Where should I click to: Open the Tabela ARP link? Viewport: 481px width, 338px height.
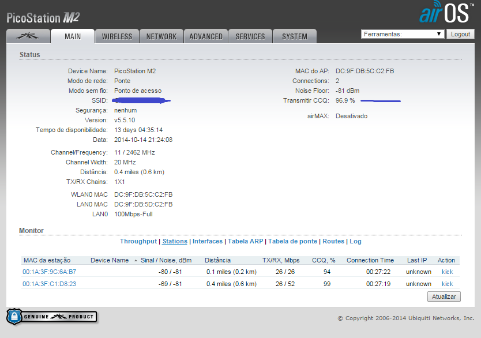point(246,241)
